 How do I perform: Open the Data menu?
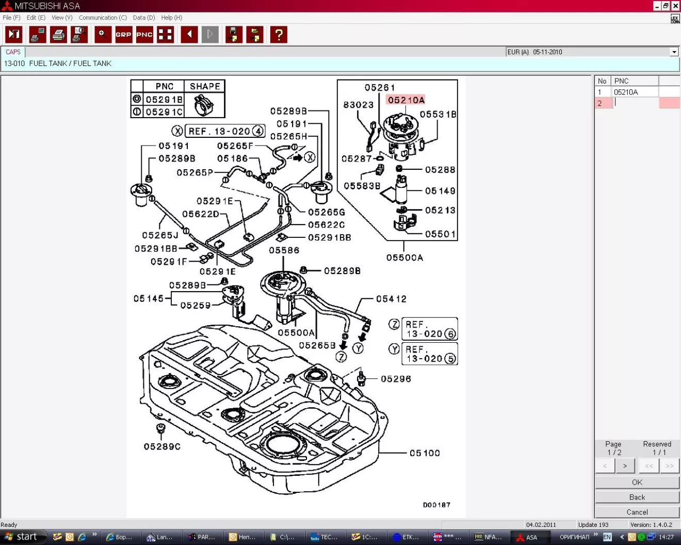pos(143,18)
